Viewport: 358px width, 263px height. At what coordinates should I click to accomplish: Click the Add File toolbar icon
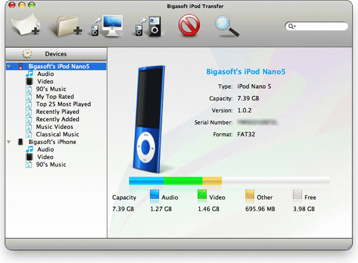[26, 25]
